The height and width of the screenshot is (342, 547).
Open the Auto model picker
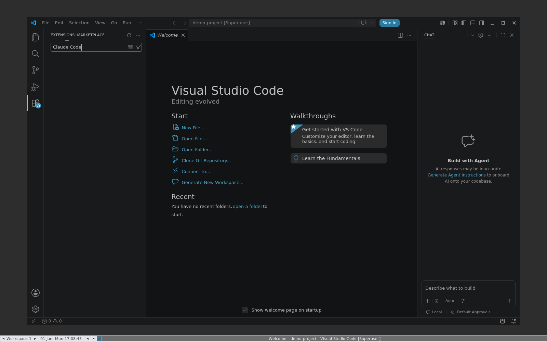[450, 301]
